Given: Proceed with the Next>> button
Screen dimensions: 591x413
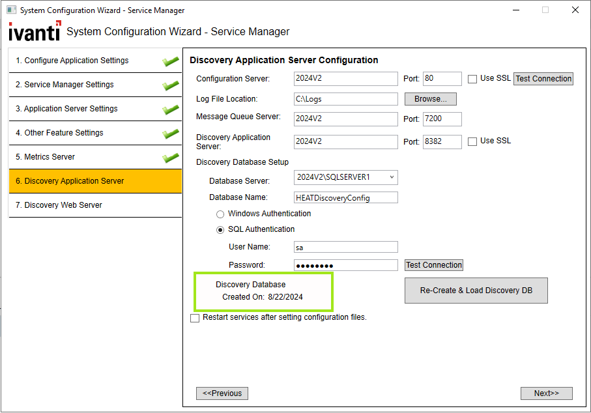Looking at the screenshot, I should click(x=546, y=393).
